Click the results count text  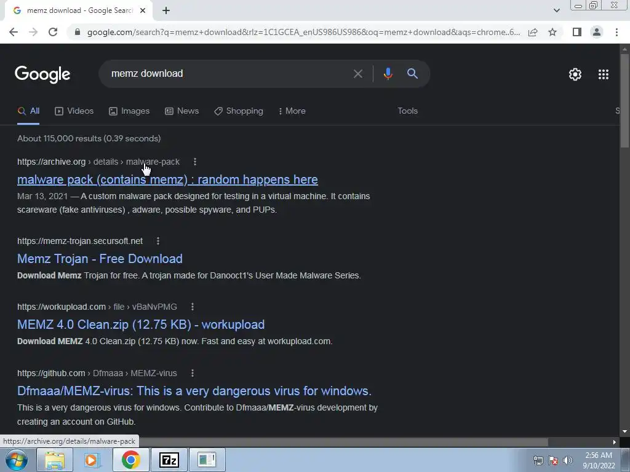coord(89,138)
